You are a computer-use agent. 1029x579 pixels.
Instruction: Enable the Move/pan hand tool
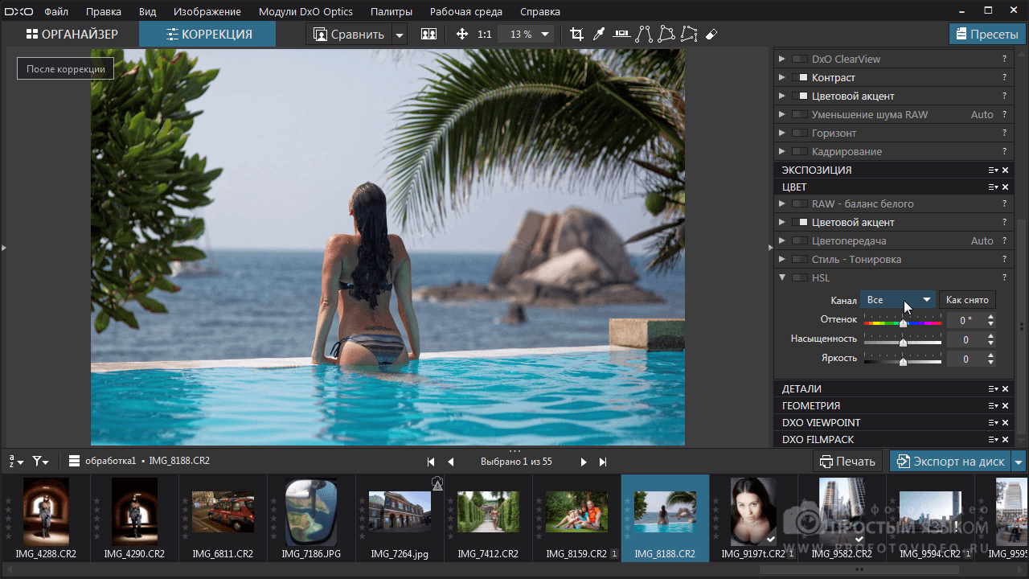[x=462, y=35]
